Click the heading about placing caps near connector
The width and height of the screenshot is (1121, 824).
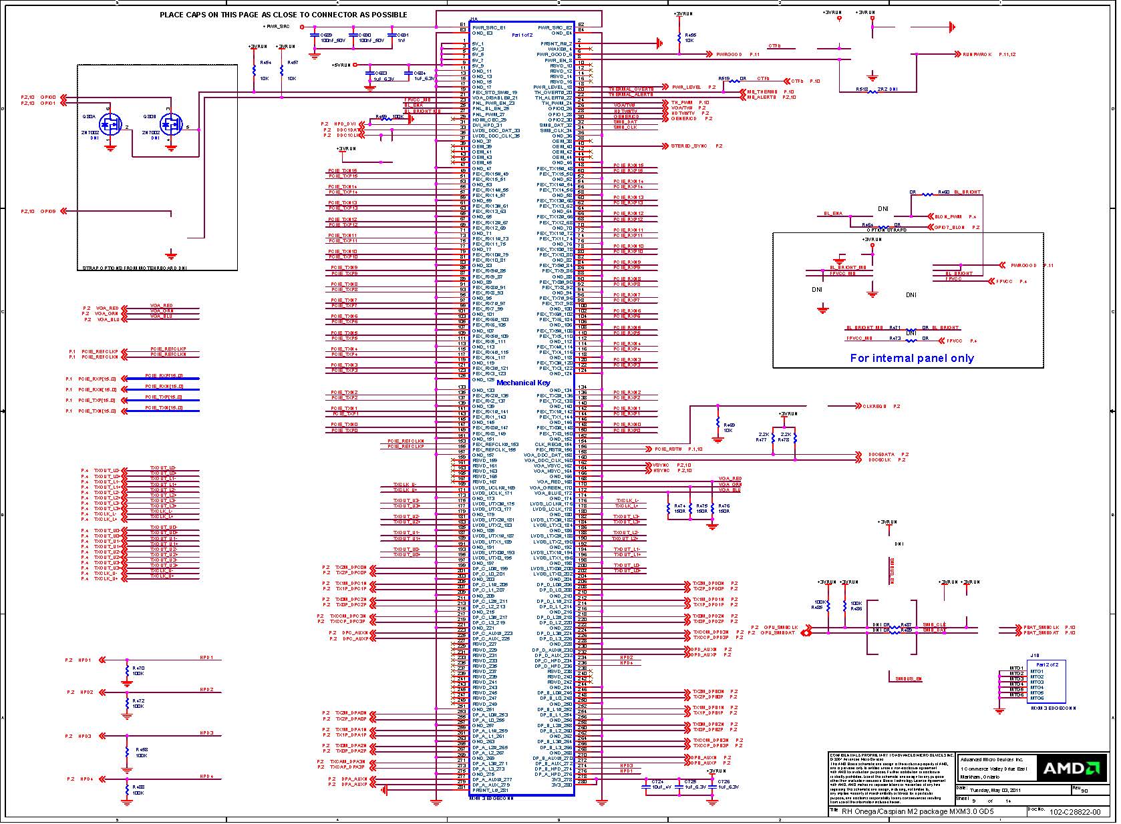tap(283, 15)
